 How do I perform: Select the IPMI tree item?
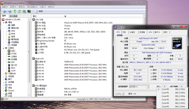tap(13, 34)
